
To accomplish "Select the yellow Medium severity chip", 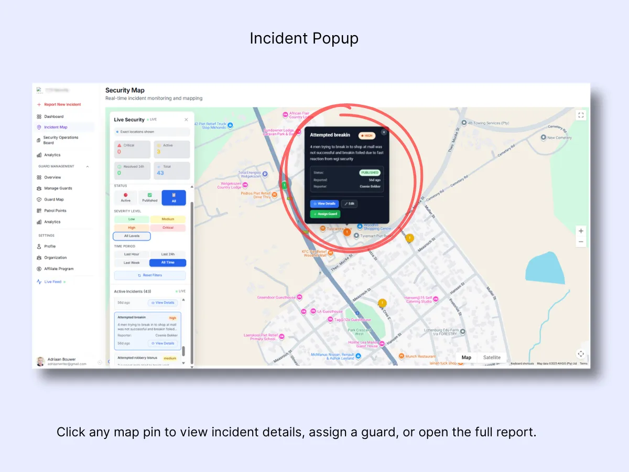I will [x=168, y=219].
